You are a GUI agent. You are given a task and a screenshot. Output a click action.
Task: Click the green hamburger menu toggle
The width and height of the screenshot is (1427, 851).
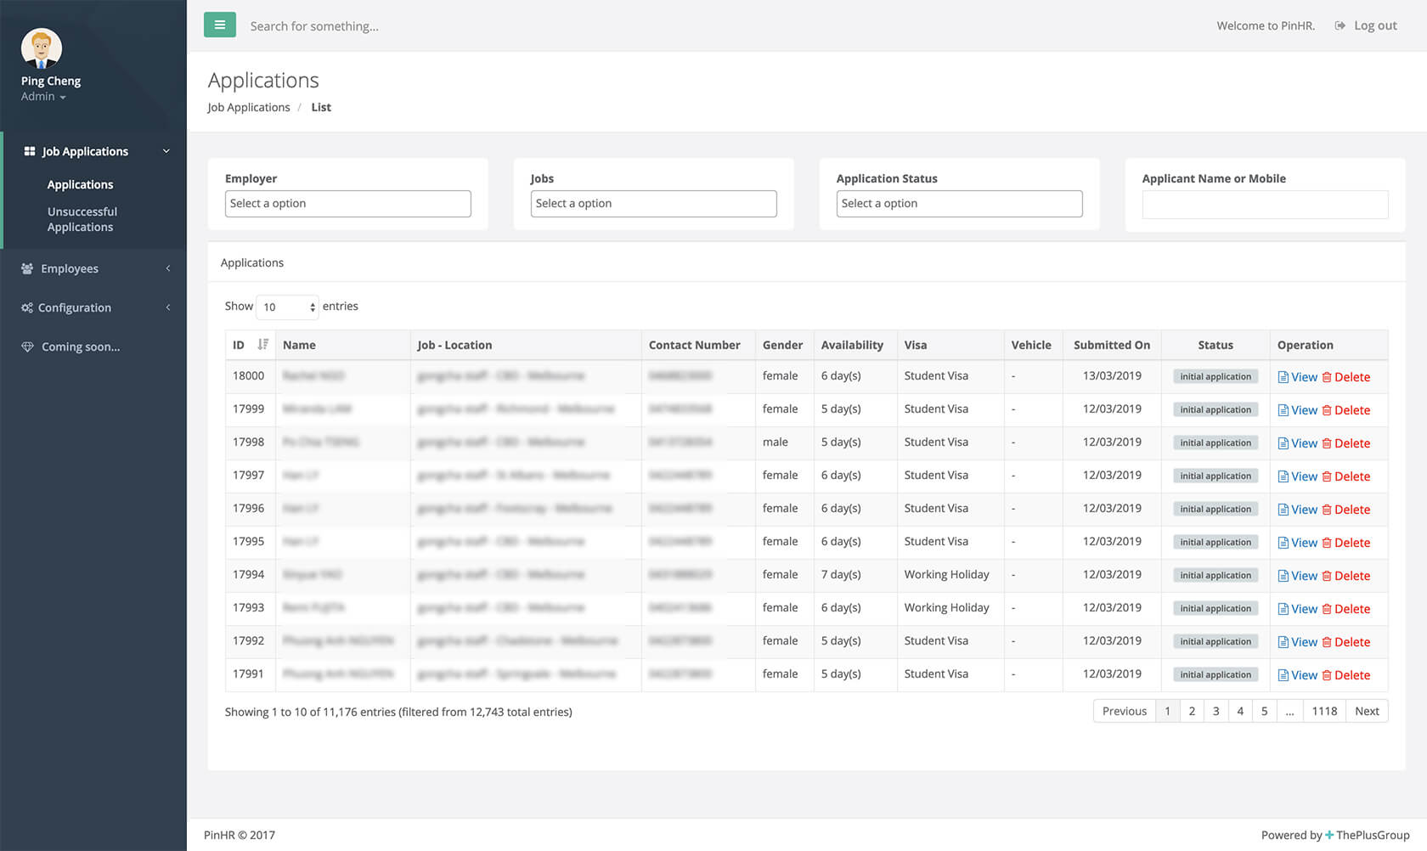tap(219, 25)
